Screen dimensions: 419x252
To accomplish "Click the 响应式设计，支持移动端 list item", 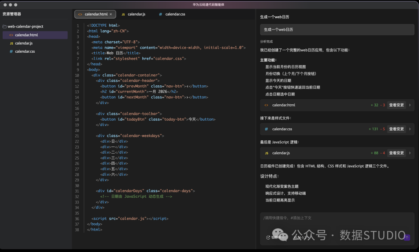I will pos(286,193).
